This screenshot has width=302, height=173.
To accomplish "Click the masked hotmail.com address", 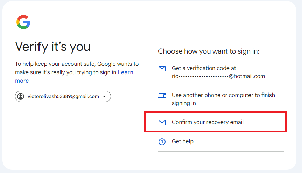I will [x=218, y=76].
